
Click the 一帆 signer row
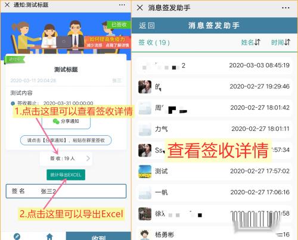(214, 192)
